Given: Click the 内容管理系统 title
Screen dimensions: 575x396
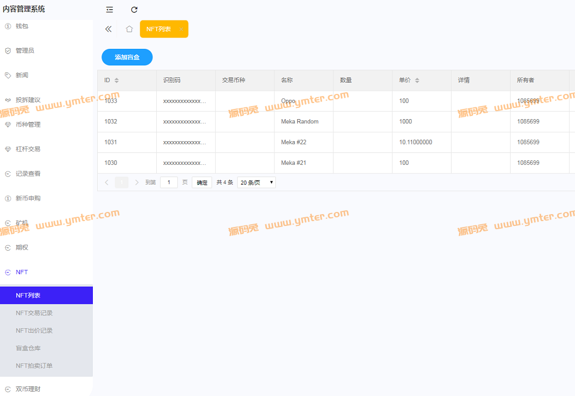Looking at the screenshot, I should pyautogui.click(x=24, y=9).
